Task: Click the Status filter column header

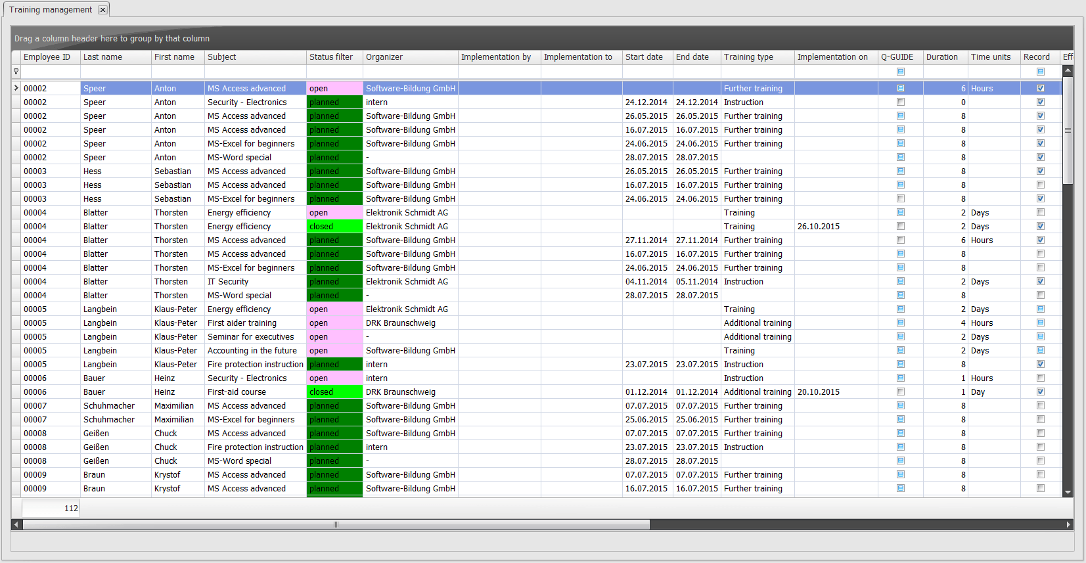Action: [x=334, y=57]
